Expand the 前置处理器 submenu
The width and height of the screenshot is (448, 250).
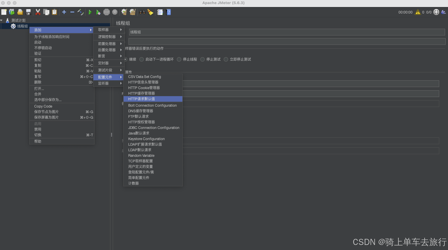[109, 44]
